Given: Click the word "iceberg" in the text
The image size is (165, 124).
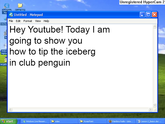Looking at the screenshot, I should pyautogui.click(x=80, y=52).
